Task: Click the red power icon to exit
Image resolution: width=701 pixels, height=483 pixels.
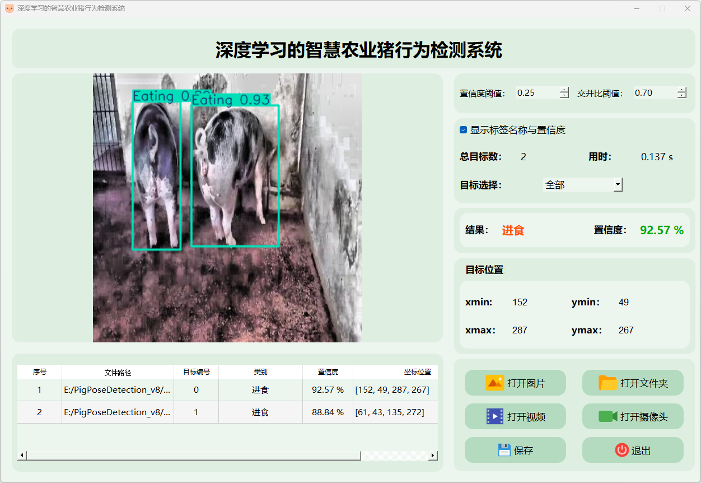Action: [621, 450]
